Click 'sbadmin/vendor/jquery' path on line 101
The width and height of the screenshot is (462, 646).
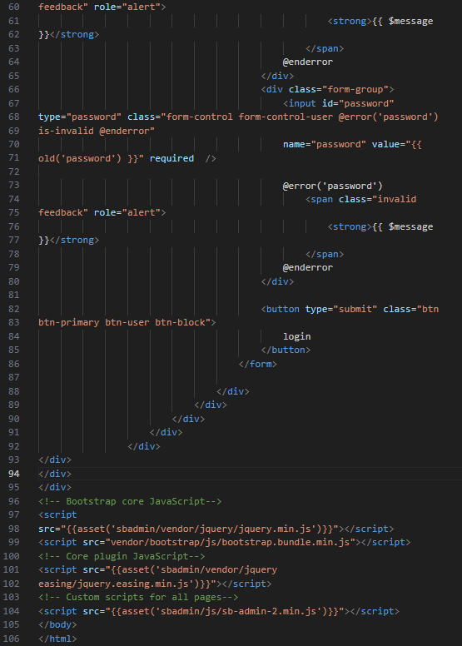[219, 569]
